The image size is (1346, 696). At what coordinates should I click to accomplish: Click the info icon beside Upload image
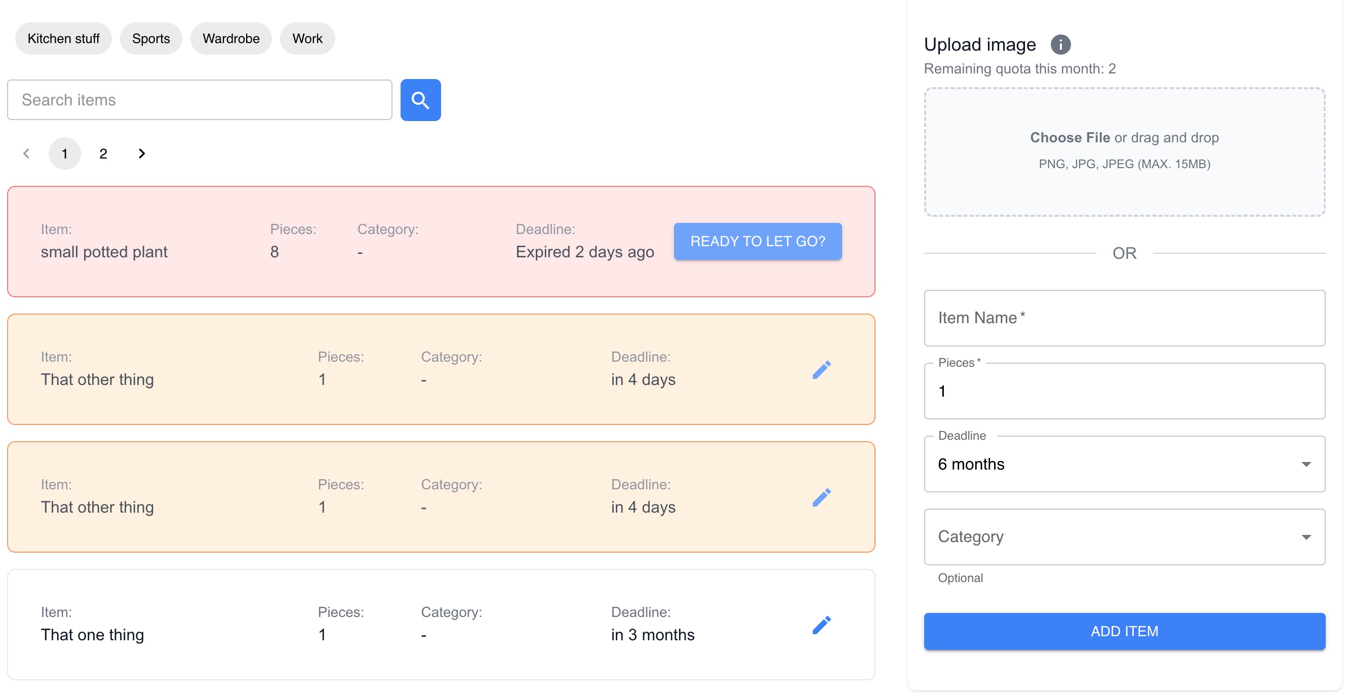1060,45
